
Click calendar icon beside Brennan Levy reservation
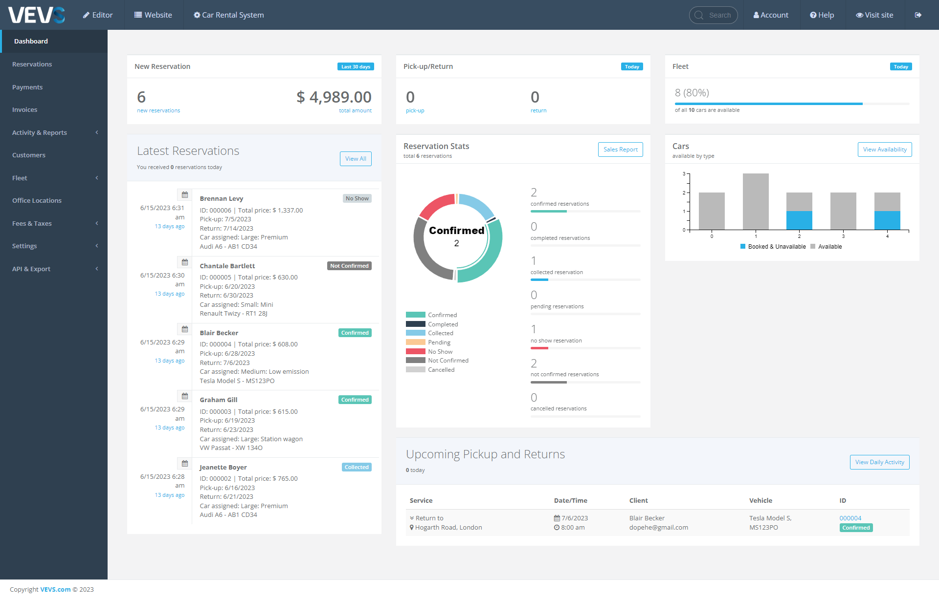(185, 195)
